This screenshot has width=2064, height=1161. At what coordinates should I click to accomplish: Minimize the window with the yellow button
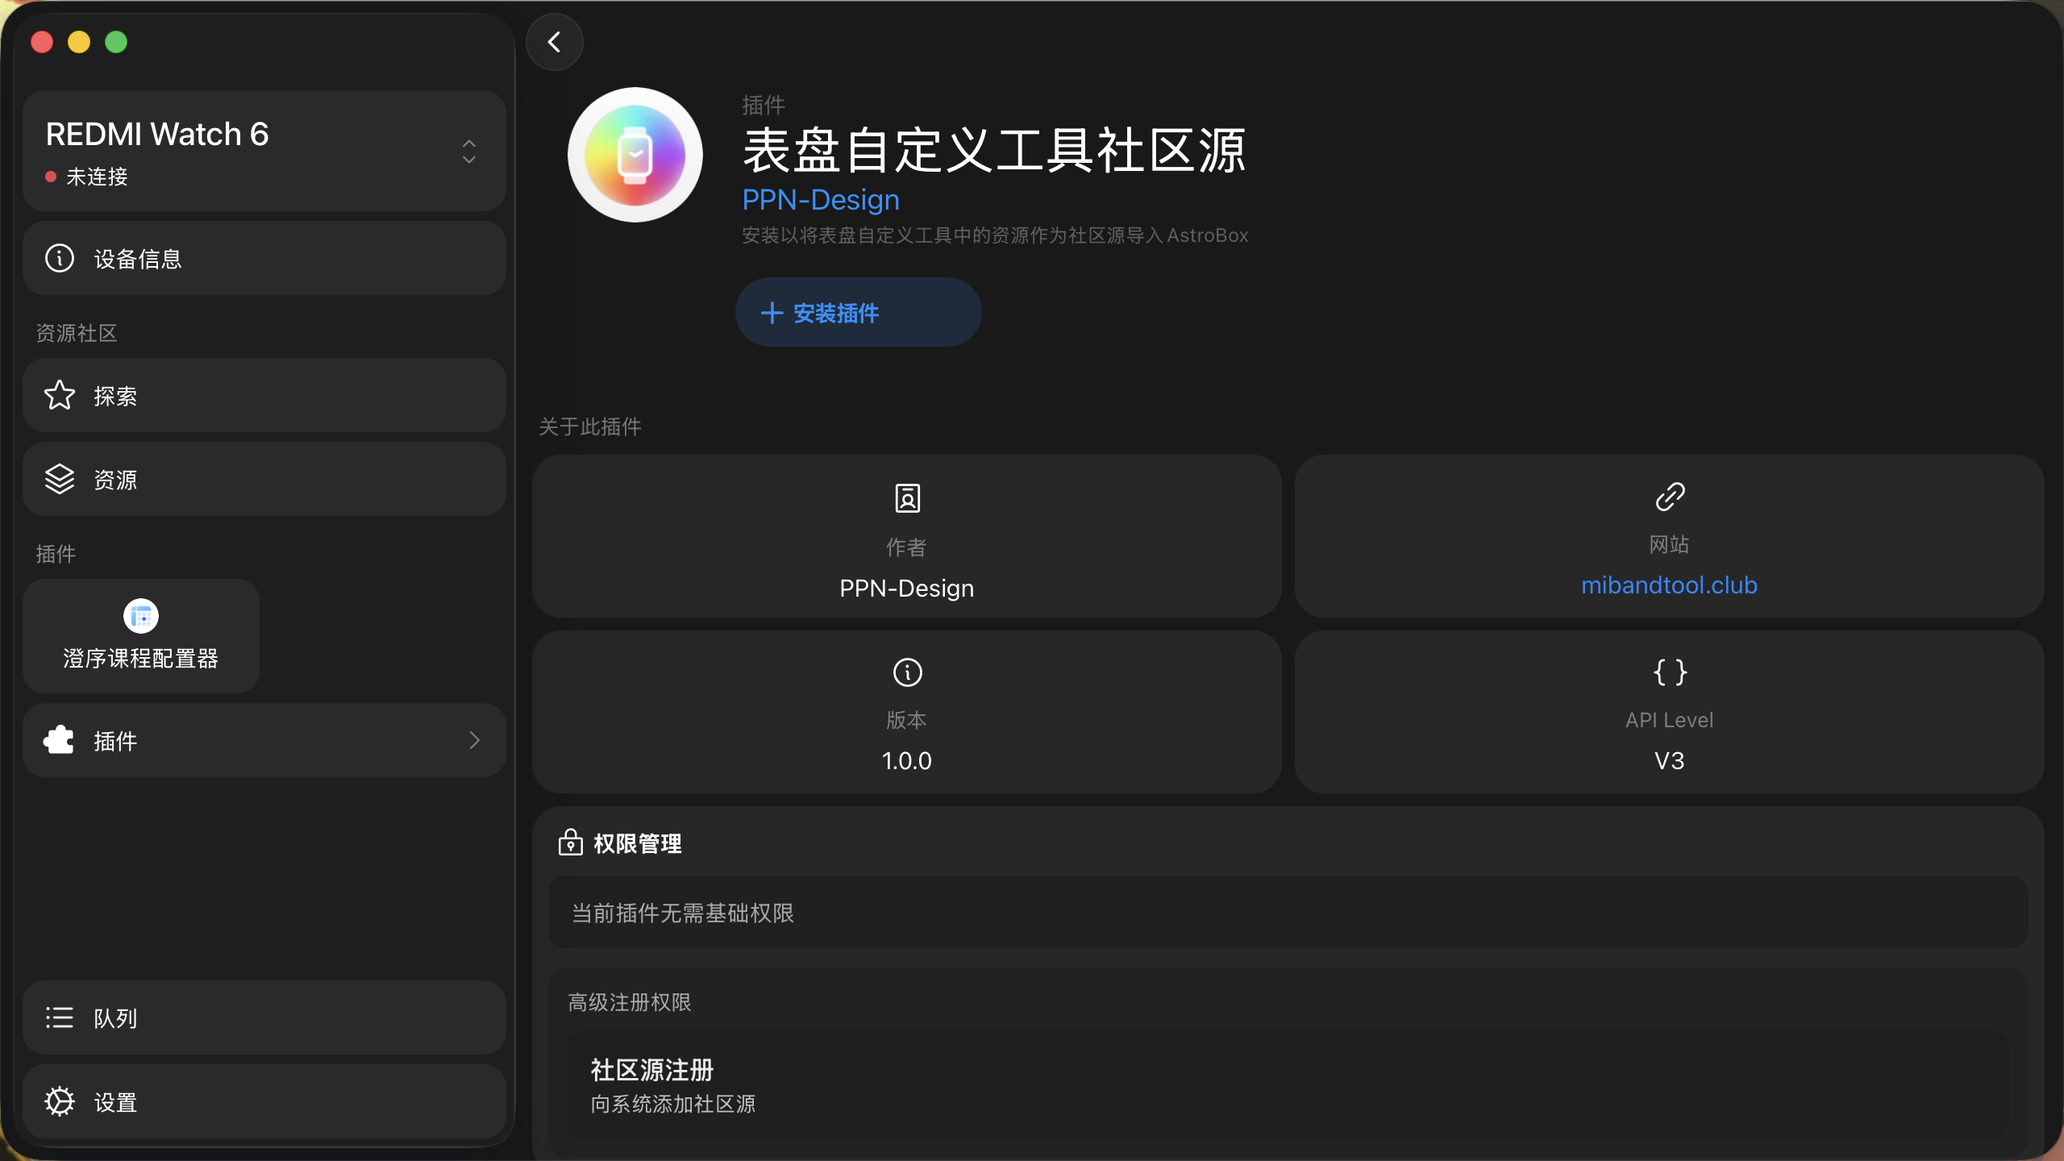click(79, 42)
